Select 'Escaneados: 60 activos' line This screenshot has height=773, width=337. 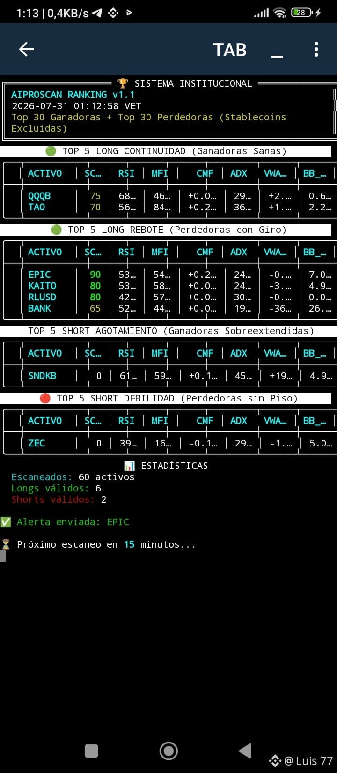(x=73, y=477)
